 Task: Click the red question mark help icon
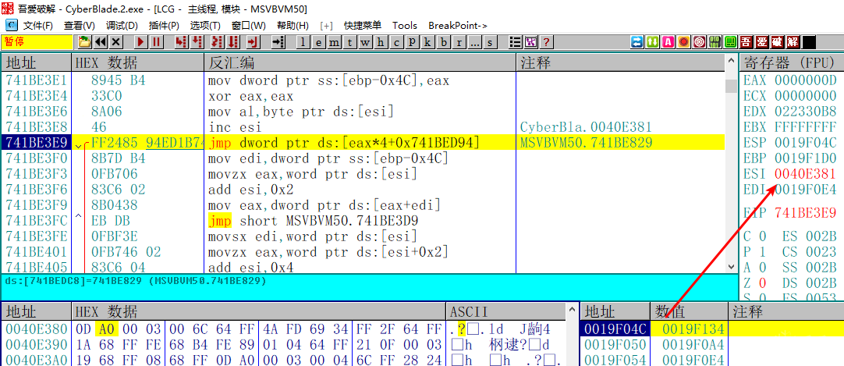(546, 42)
